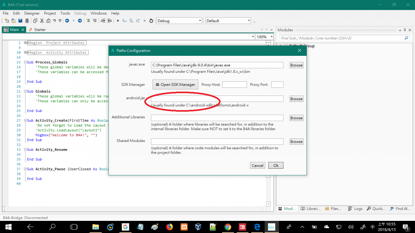Close the Main tab
Image resolution: width=415 pixels, height=233 pixels.
click(23, 30)
